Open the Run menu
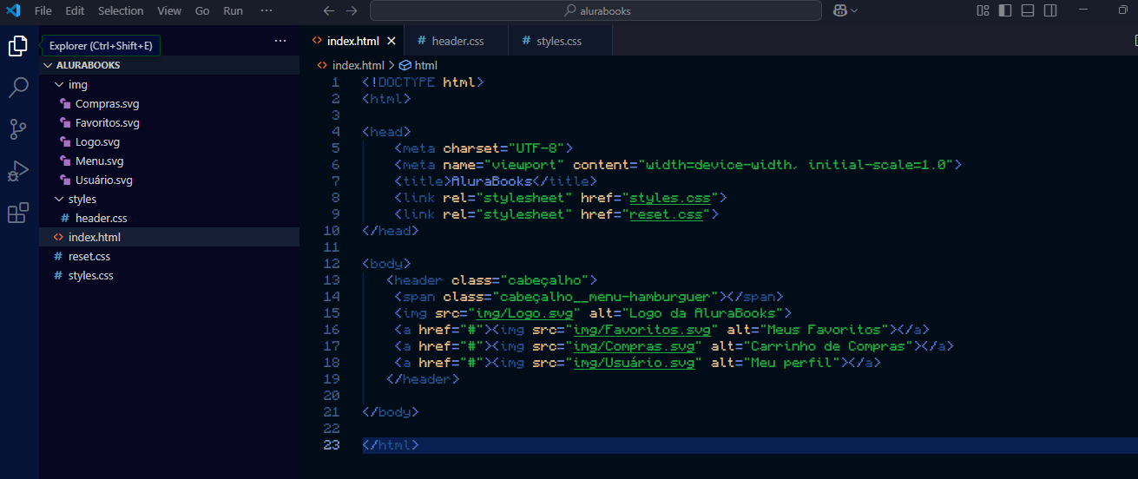 click(233, 10)
